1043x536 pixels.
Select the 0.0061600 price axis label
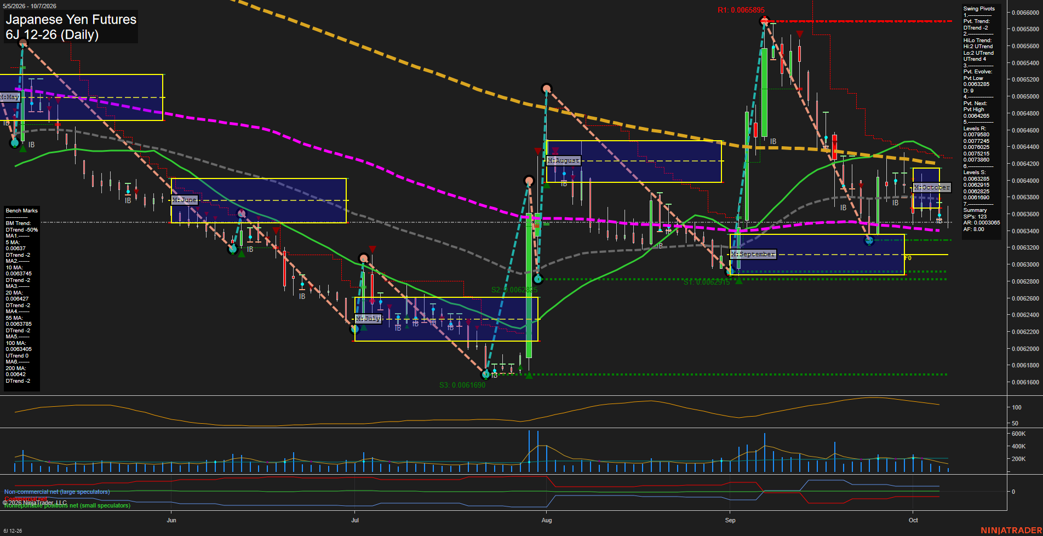point(1025,382)
